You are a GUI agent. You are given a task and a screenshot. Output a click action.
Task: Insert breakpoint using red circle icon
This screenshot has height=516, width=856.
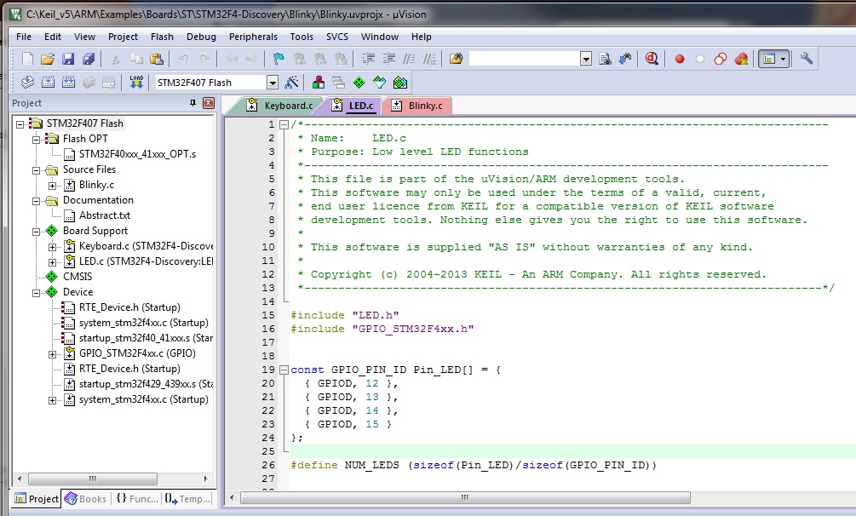point(680,59)
